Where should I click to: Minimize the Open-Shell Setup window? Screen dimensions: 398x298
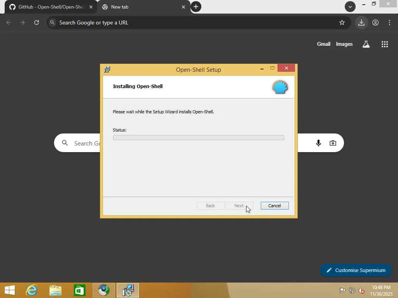pyautogui.click(x=262, y=68)
